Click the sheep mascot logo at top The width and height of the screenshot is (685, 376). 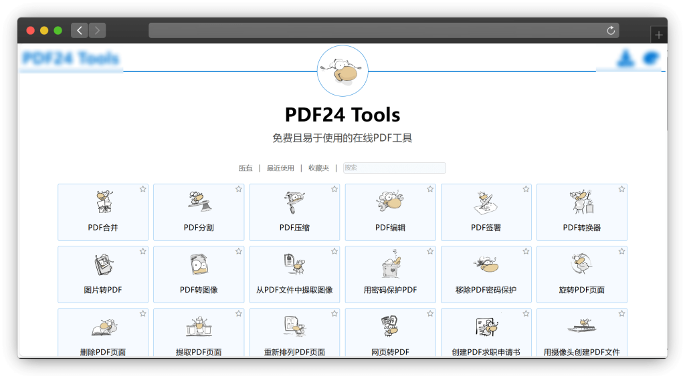[342, 71]
